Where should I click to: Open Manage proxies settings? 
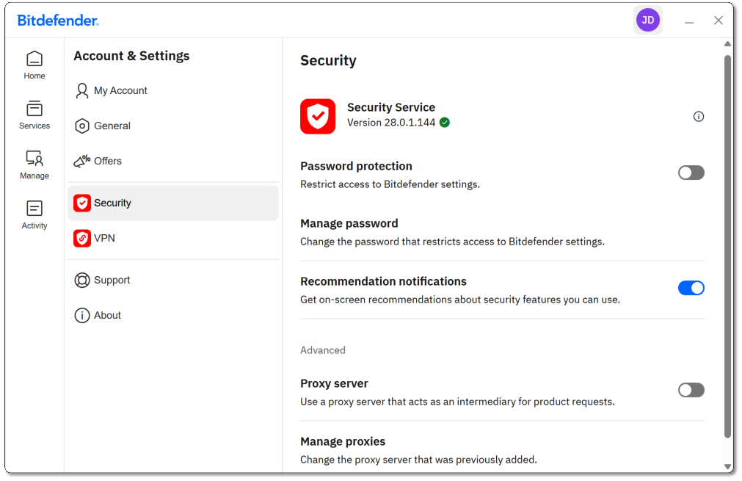pyautogui.click(x=342, y=441)
